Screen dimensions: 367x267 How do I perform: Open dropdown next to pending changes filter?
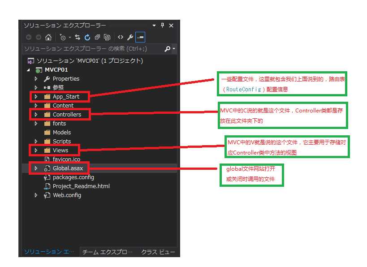click(70, 38)
